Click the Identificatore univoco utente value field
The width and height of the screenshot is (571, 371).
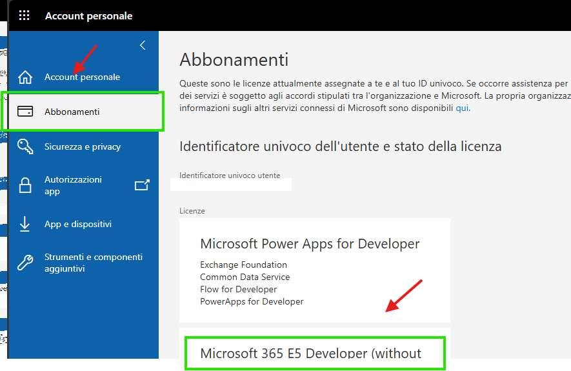point(231,185)
